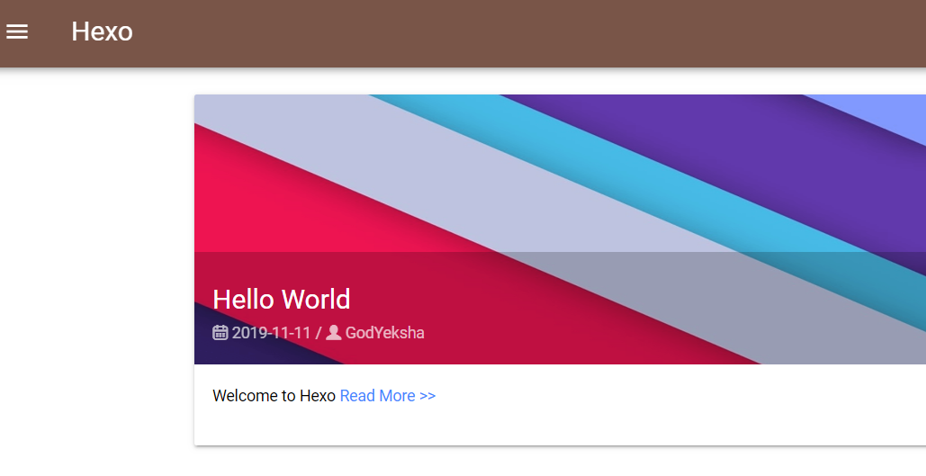Click empty area of brown header bar
Viewport: 926px width, 476px height.
pos(540,33)
